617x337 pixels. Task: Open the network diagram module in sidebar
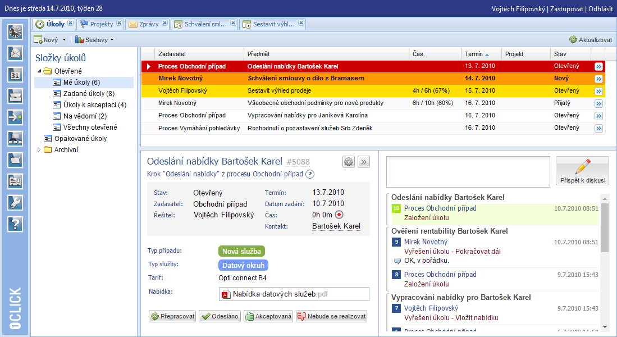tap(15, 139)
